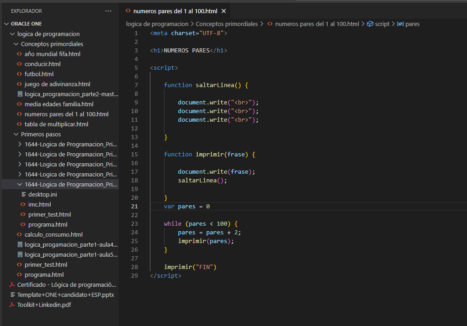Open the Explorer more actions ellipsis
Viewport: 467px width, 326px height.
click(108, 11)
